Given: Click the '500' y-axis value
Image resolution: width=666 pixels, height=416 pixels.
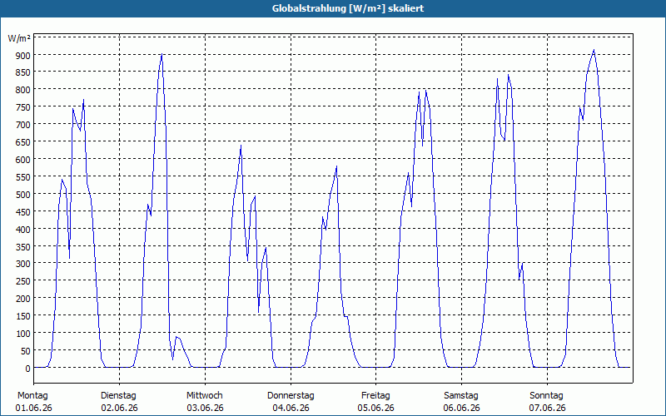Looking at the screenshot, I should (x=23, y=195).
